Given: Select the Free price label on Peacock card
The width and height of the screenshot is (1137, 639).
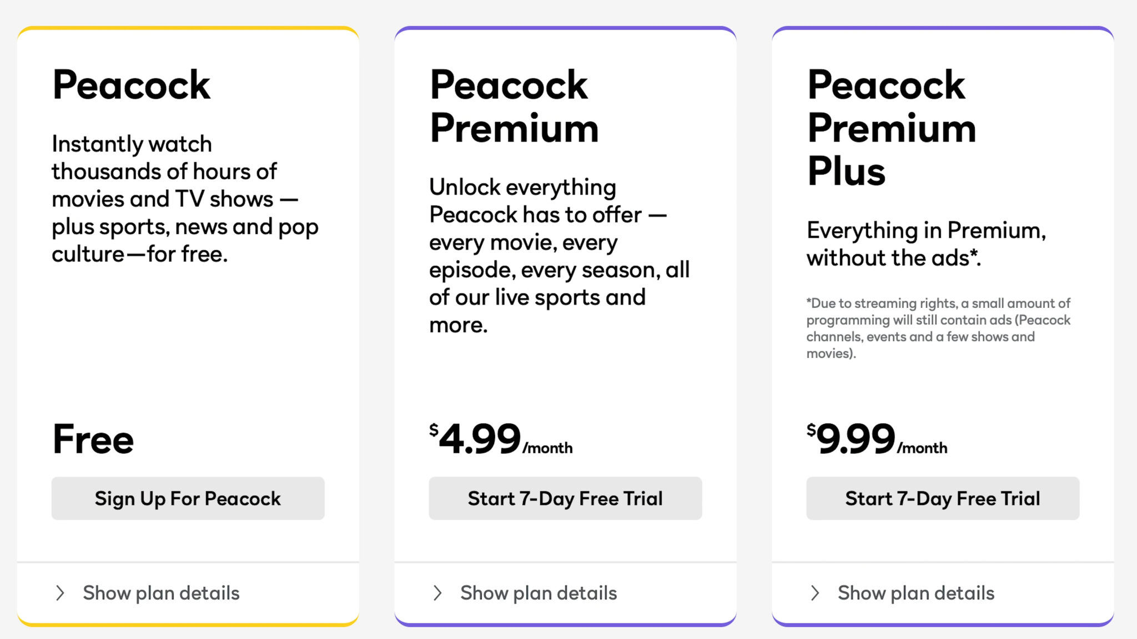Looking at the screenshot, I should pyautogui.click(x=92, y=439).
